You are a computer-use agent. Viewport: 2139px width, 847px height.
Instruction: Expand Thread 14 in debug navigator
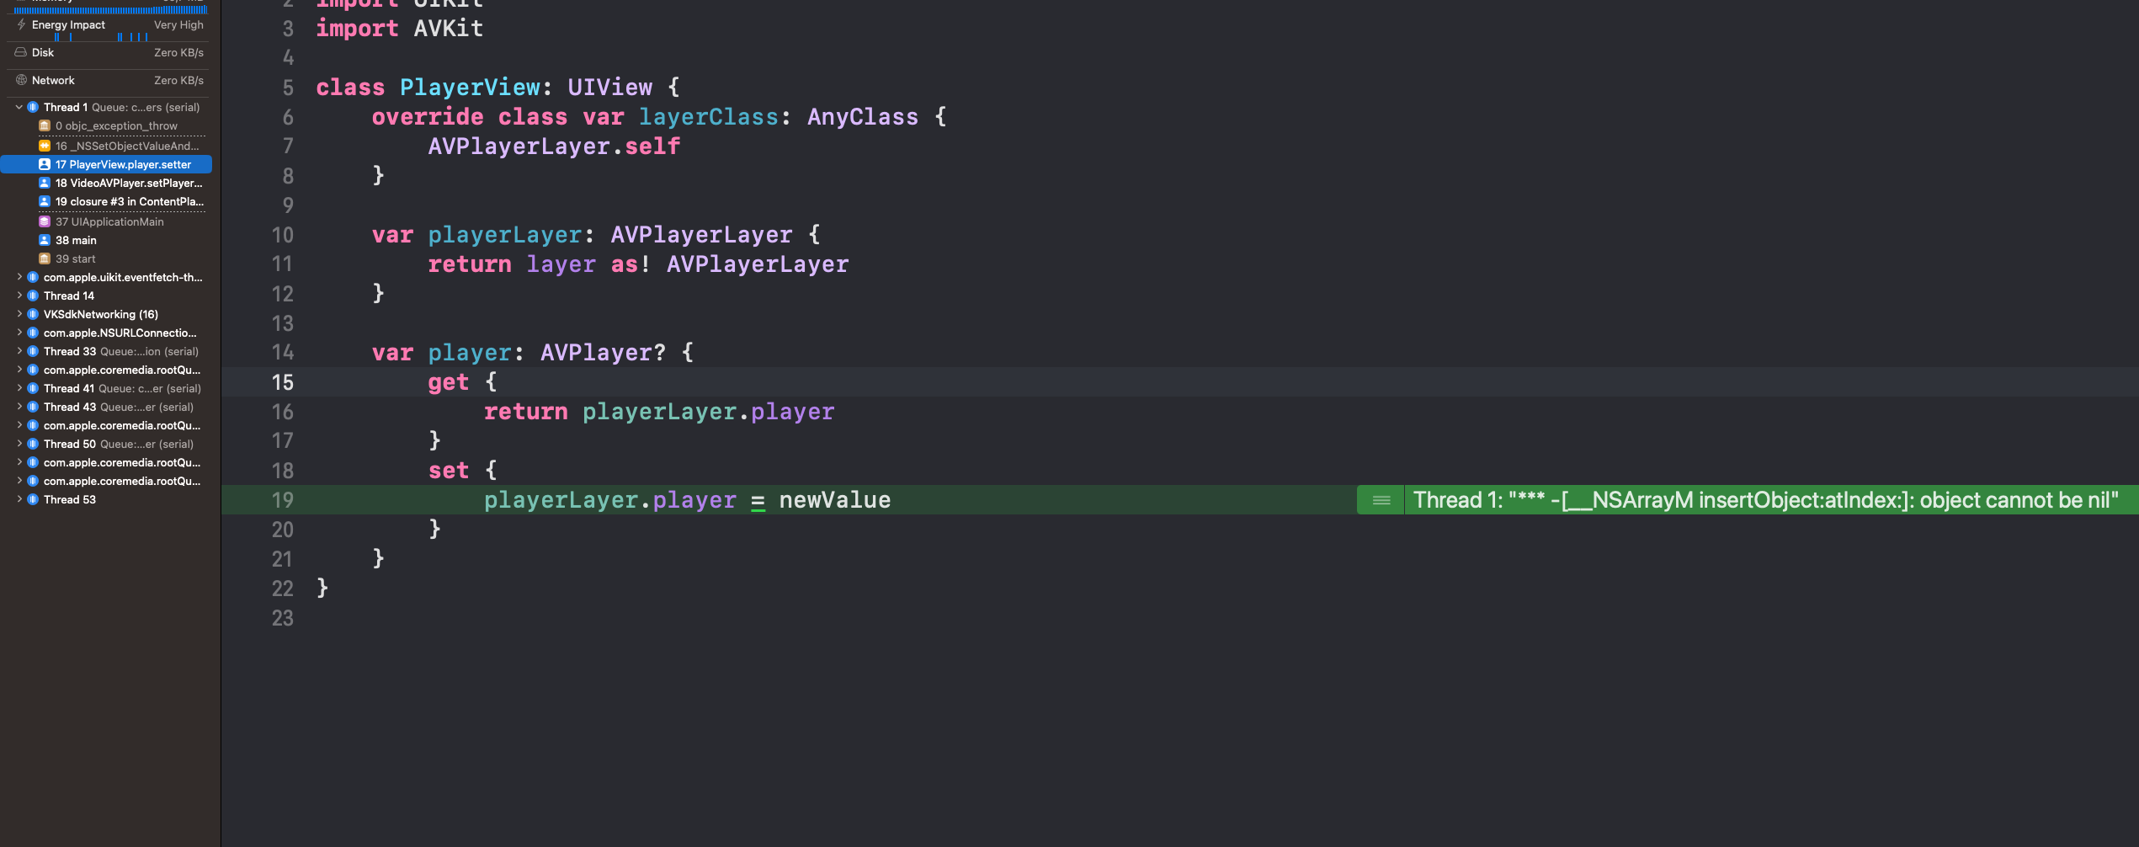coord(19,296)
